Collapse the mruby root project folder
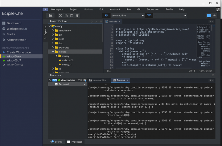Viewport: 222px width, 146px height. (50, 27)
